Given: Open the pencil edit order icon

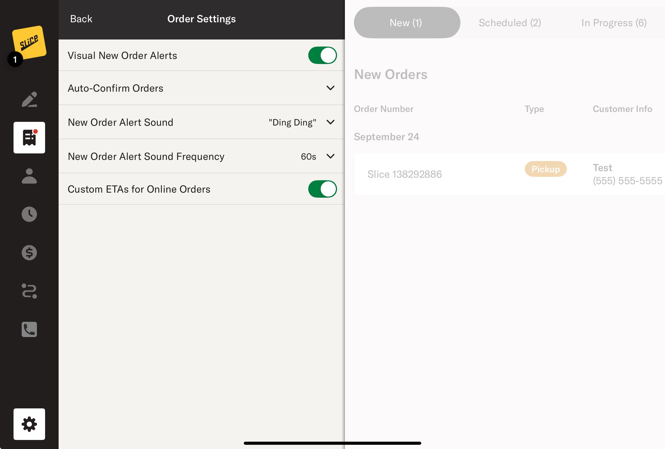Looking at the screenshot, I should coord(29,99).
